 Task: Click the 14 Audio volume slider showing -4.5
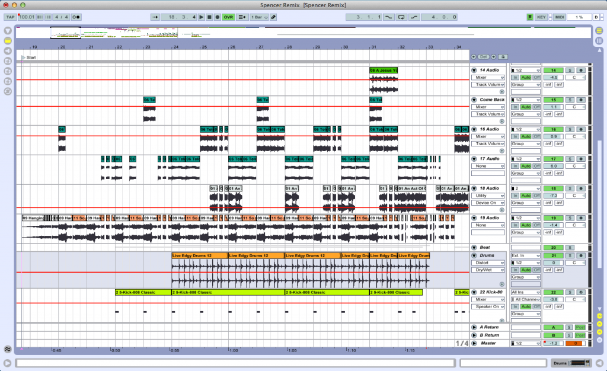point(553,78)
